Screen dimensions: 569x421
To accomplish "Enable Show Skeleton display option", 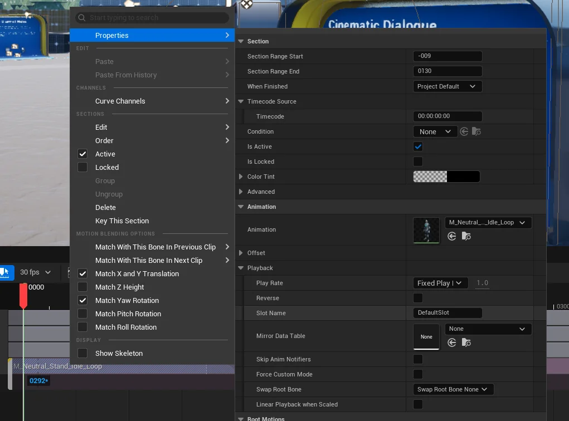I will [x=82, y=353].
